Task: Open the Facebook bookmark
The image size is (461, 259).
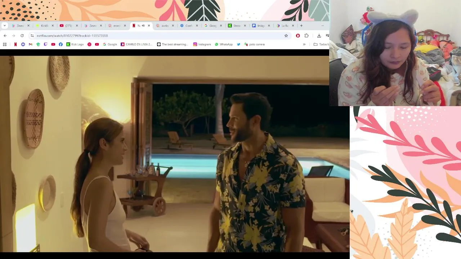Action: (x=61, y=44)
